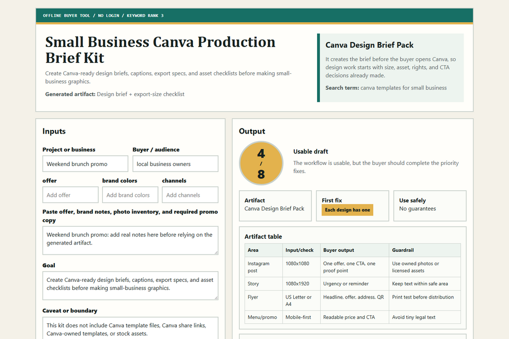The width and height of the screenshot is (509, 339).
Task: Click the 'Generated artifact' line
Action: coord(114,94)
